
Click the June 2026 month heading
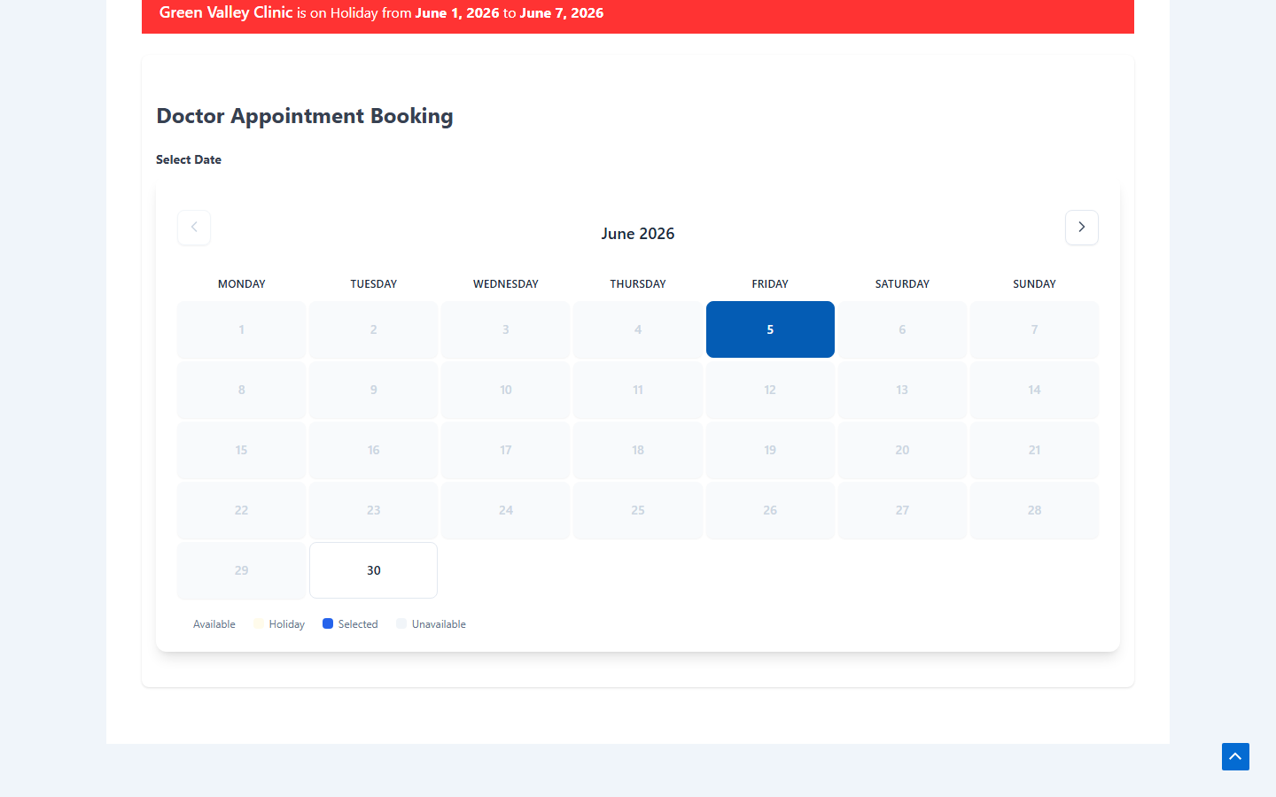(638, 234)
